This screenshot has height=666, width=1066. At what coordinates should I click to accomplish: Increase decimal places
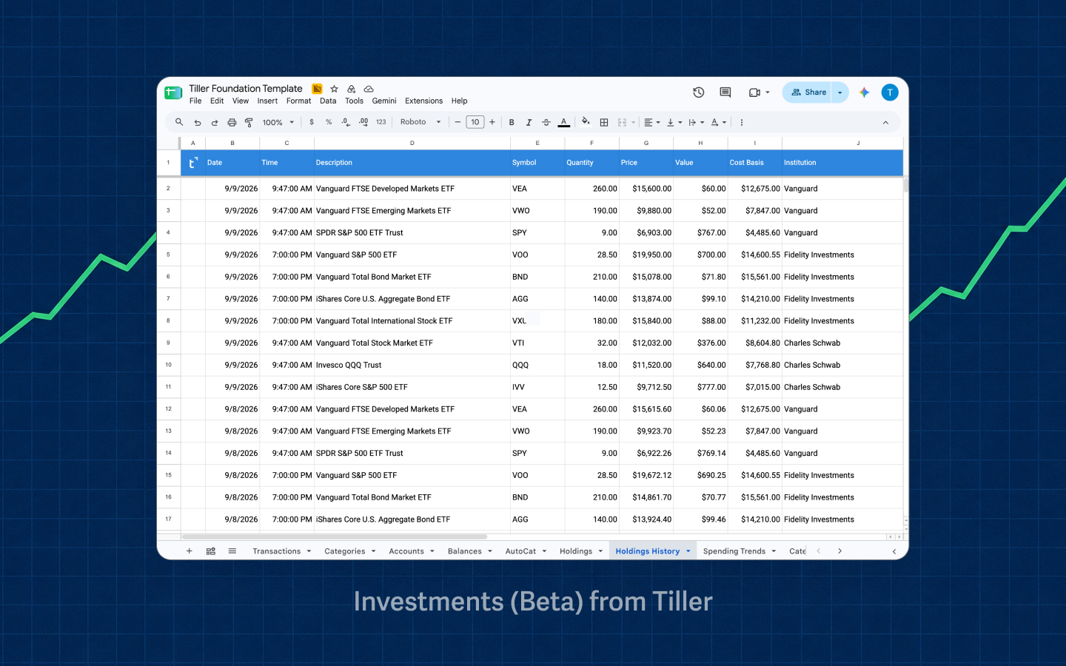pos(363,122)
